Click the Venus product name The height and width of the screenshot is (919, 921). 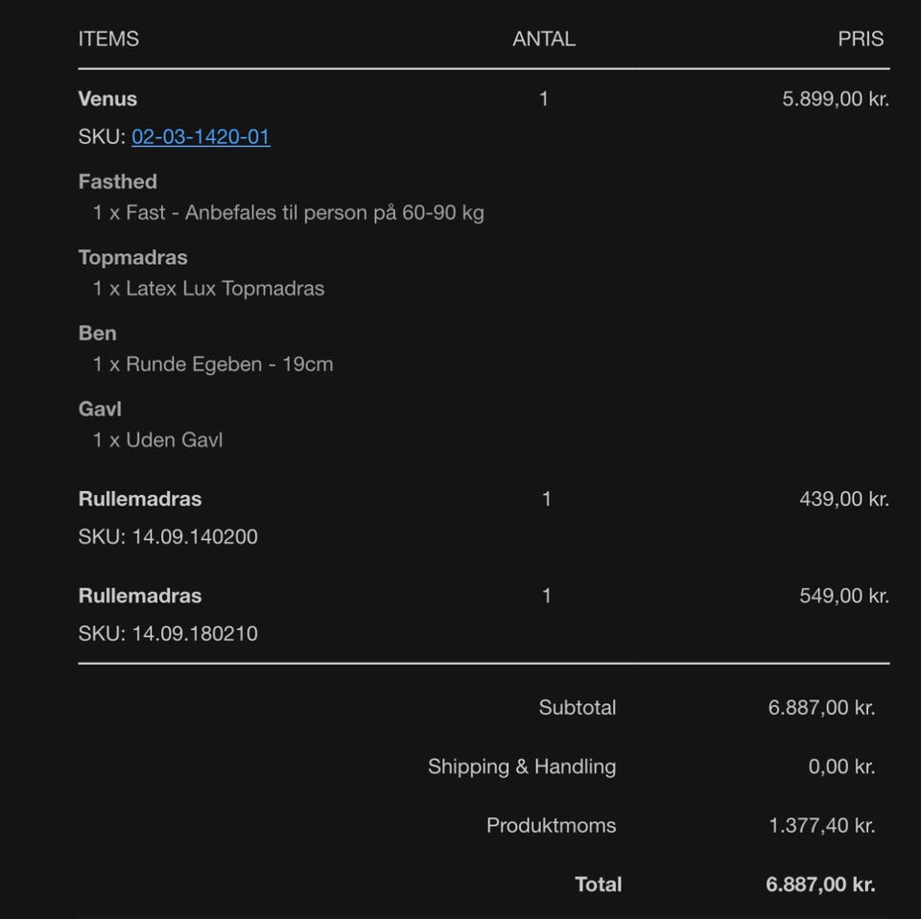click(x=107, y=99)
